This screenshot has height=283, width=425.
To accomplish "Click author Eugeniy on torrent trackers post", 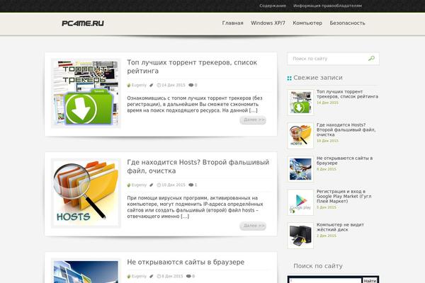I will point(139,85).
